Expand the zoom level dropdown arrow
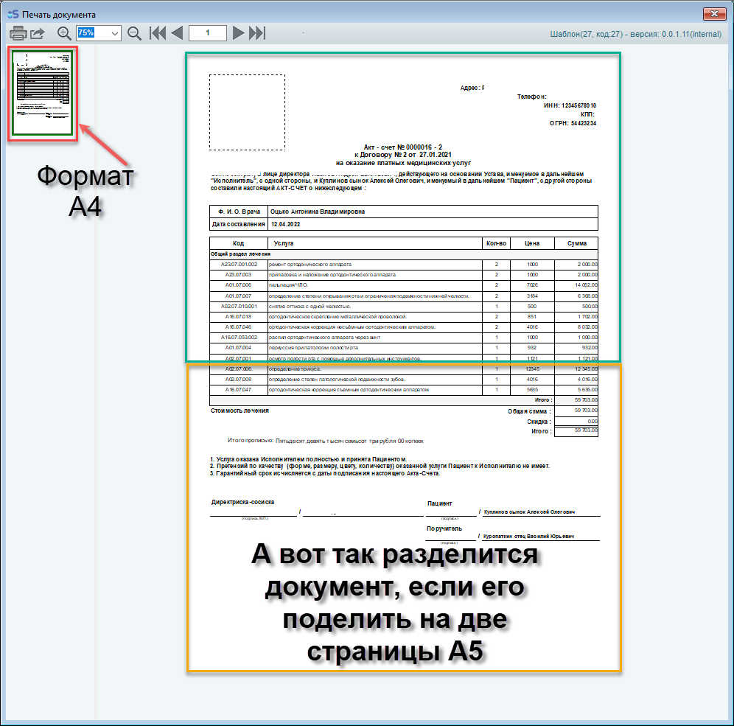 coord(115,33)
